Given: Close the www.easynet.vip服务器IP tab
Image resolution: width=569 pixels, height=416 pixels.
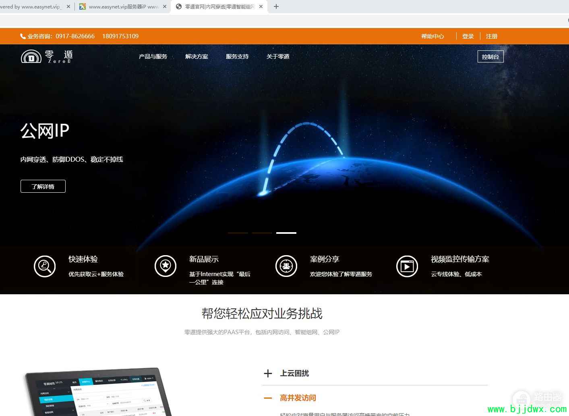Looking at the screenshot, I should [165, 6].
